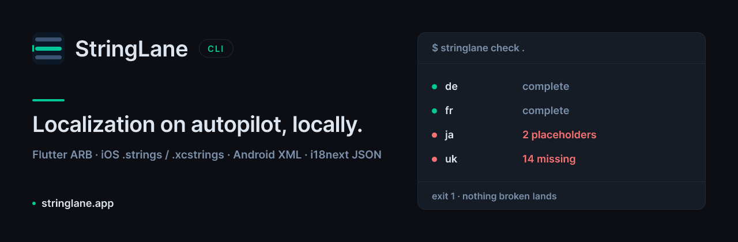Click the green dot beside stringlane.app
The width and height of the screenshot is (738, 242).
(34, 203)
